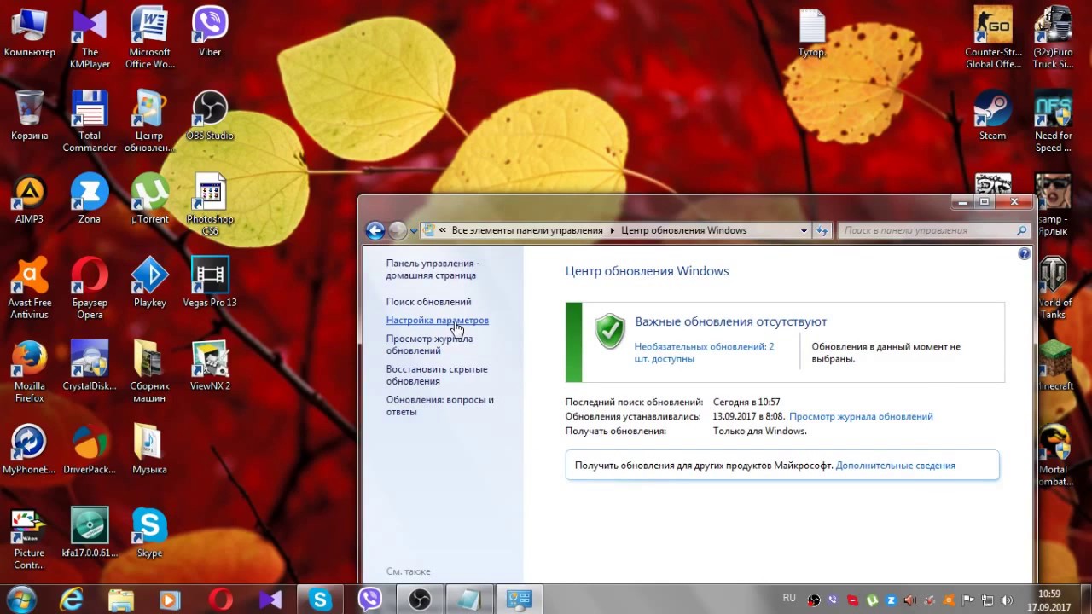Click the RU language indicator in the taskbar
Screen dimensions: 1092x614
coord(789,599)
